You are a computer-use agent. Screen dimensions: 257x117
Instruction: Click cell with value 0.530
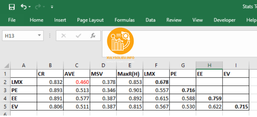click(x=183, y=106)
